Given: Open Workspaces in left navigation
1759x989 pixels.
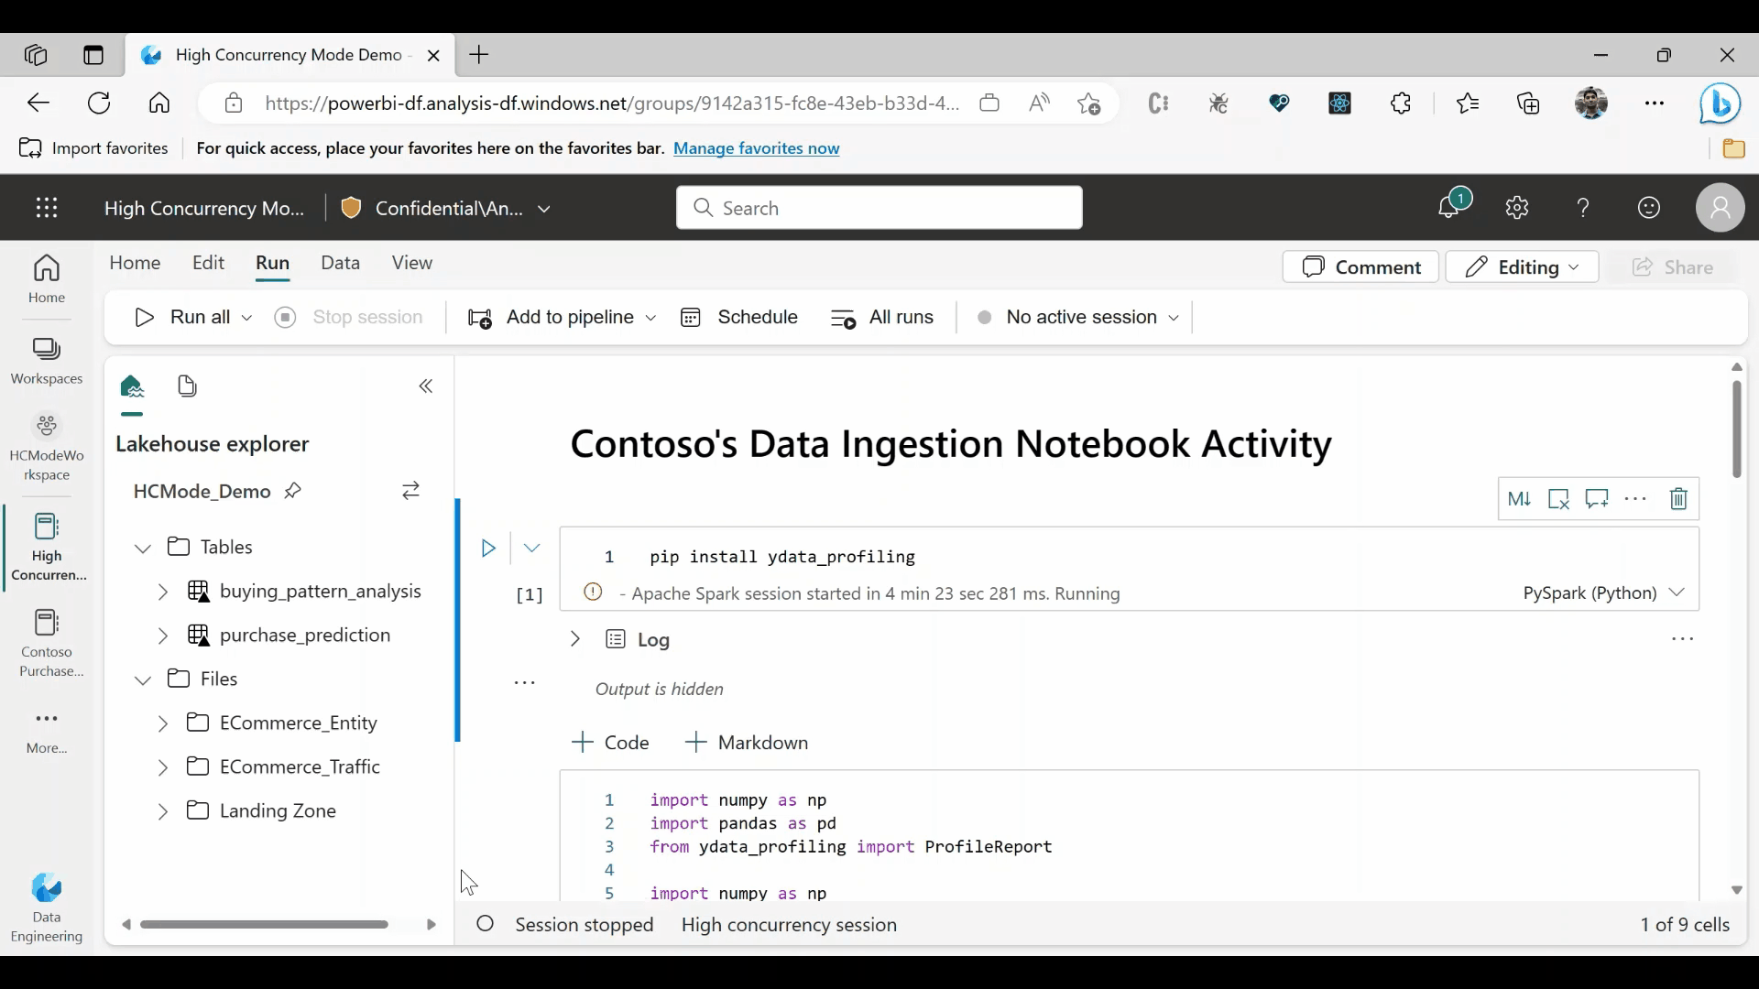Looking at the screenshot, I should (x=47, y=362).
